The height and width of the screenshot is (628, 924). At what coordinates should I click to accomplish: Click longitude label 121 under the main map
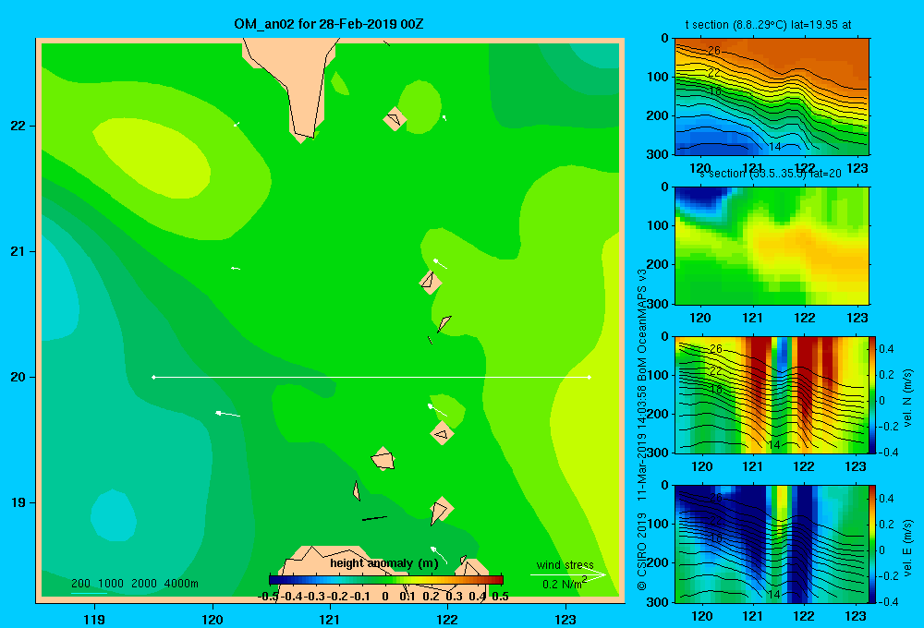[330, 619]
